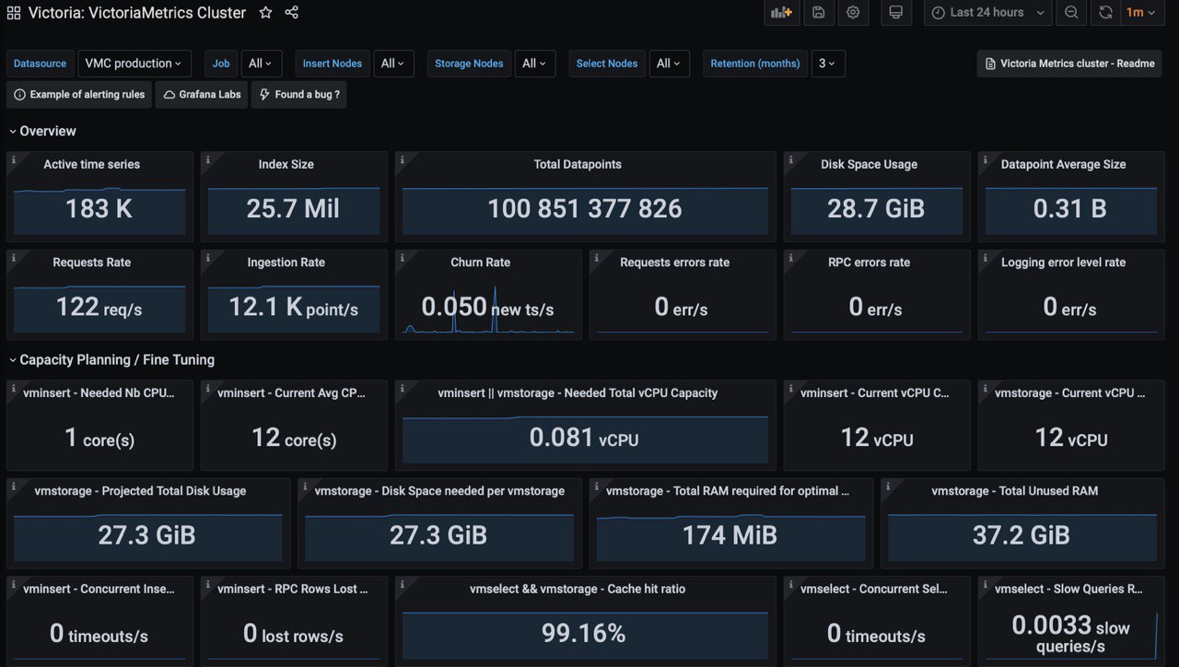Show info for vmselect Slow Queries panel

[x=986, y=583]
